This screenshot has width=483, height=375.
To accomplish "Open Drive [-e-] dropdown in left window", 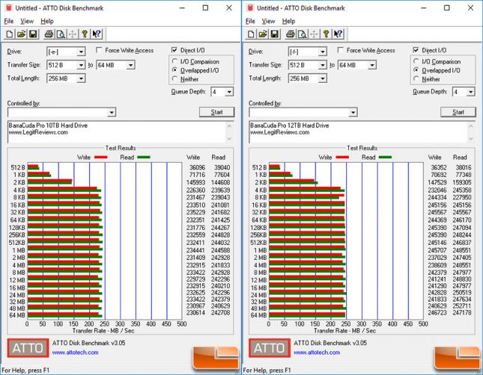I will (x=81, y=52).
